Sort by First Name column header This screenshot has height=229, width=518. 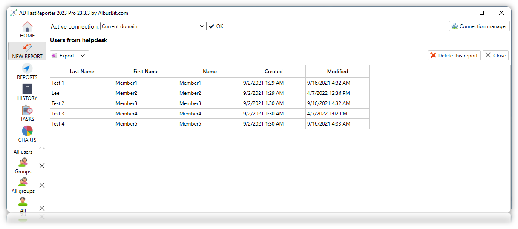[146, 72]
